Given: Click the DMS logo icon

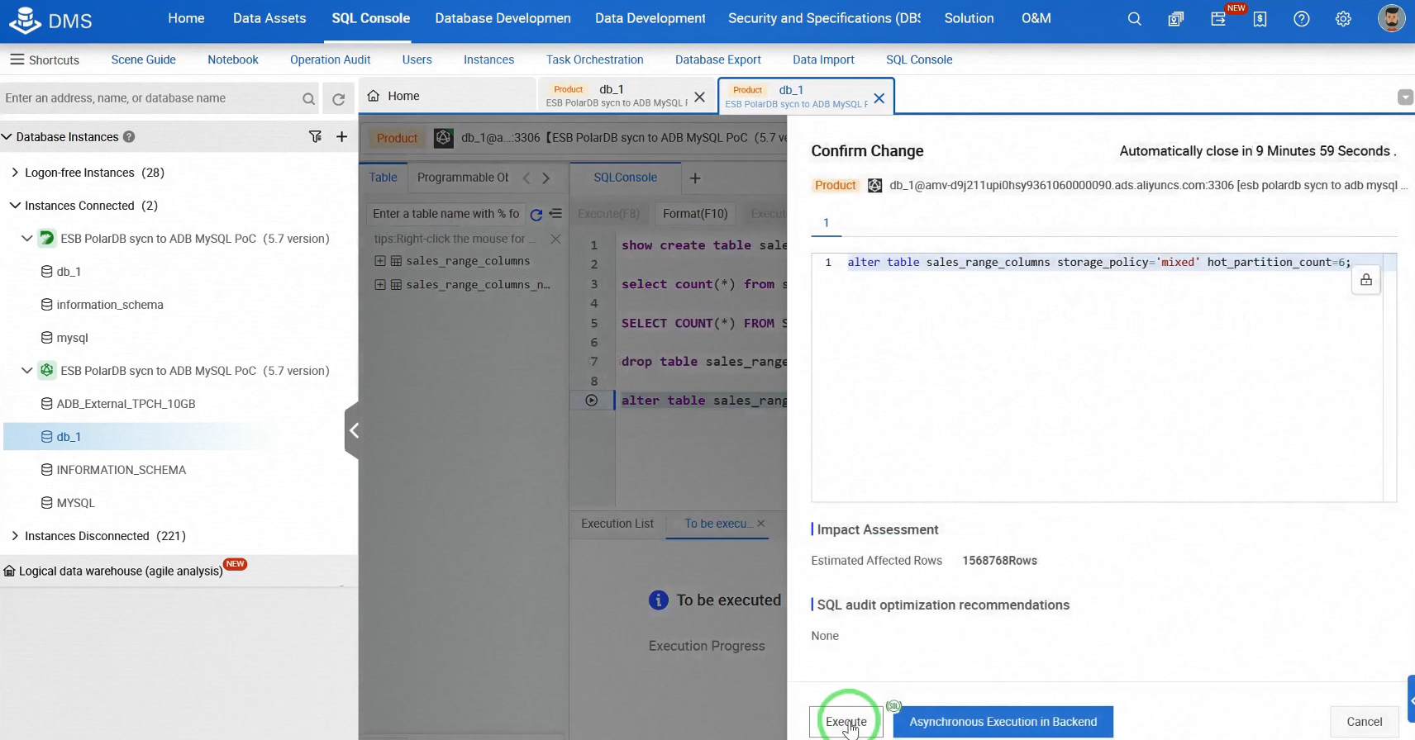Looking at the screenshot, I should point(25,21).
